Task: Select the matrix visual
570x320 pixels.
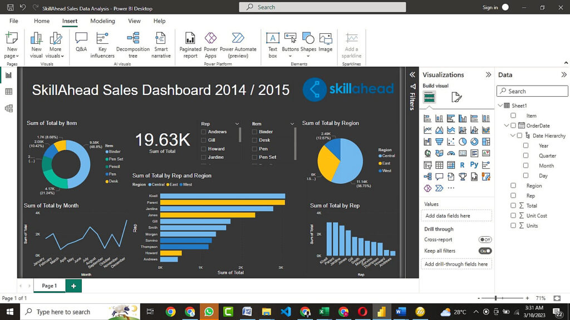Action: tap(451, 165)
